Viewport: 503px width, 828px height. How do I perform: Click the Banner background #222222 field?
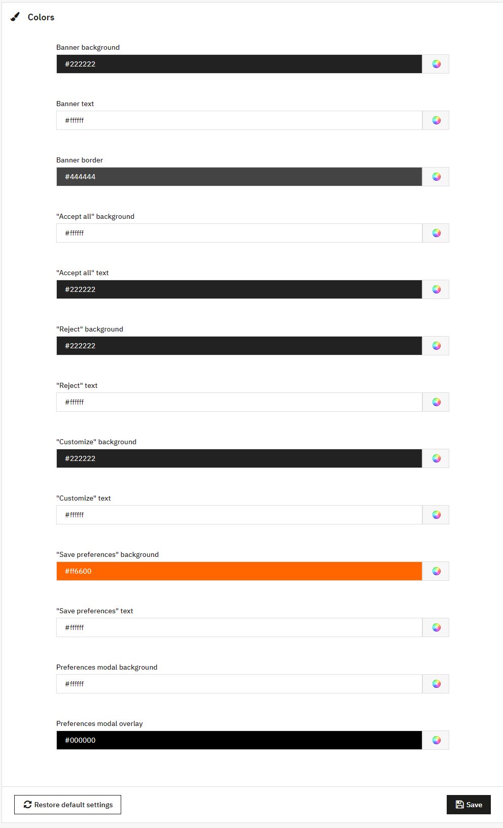239,64
